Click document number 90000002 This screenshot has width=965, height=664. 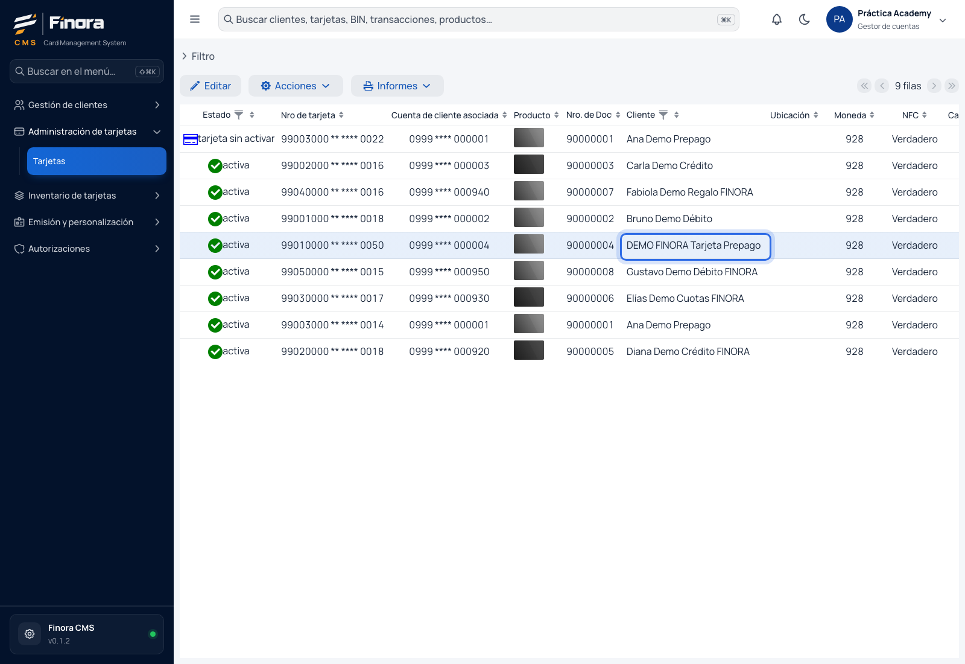click(x=590, y=219)
